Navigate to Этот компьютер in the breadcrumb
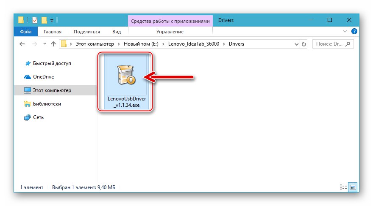 [95, 44]
